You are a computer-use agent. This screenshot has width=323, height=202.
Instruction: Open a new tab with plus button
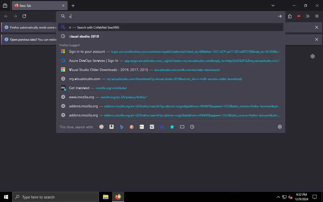click(73, 6)
